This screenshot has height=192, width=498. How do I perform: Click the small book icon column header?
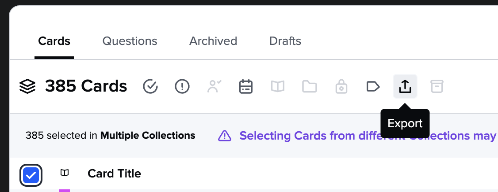pos(65,173)
